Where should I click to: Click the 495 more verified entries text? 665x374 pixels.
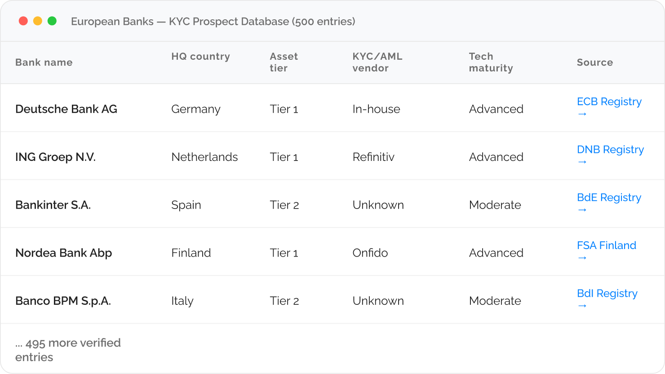click(68, 350)
